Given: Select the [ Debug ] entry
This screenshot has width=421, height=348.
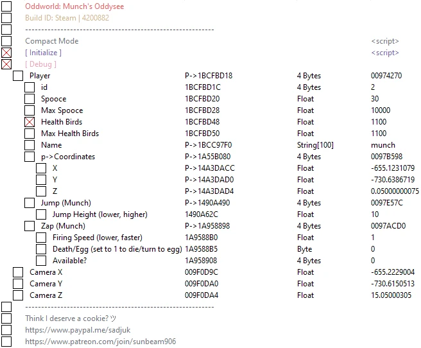Looking at the screenshot, I should 41,64.
